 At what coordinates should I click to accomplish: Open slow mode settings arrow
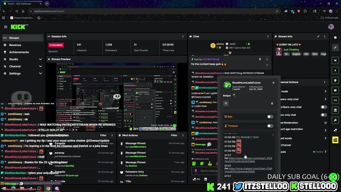pyautogui.click(x=325, y=91)
